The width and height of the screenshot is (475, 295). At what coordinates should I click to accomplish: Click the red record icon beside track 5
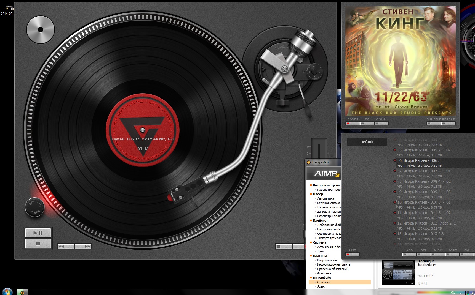395,150
